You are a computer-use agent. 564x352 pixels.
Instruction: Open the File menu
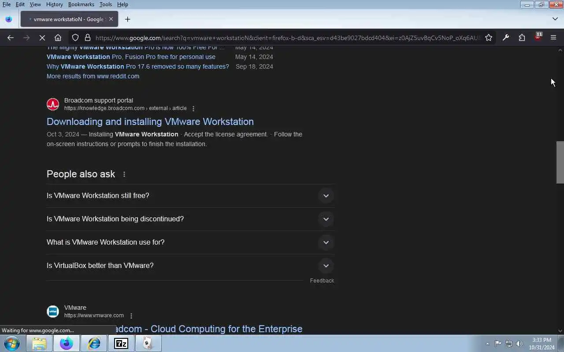click(7, 4)
